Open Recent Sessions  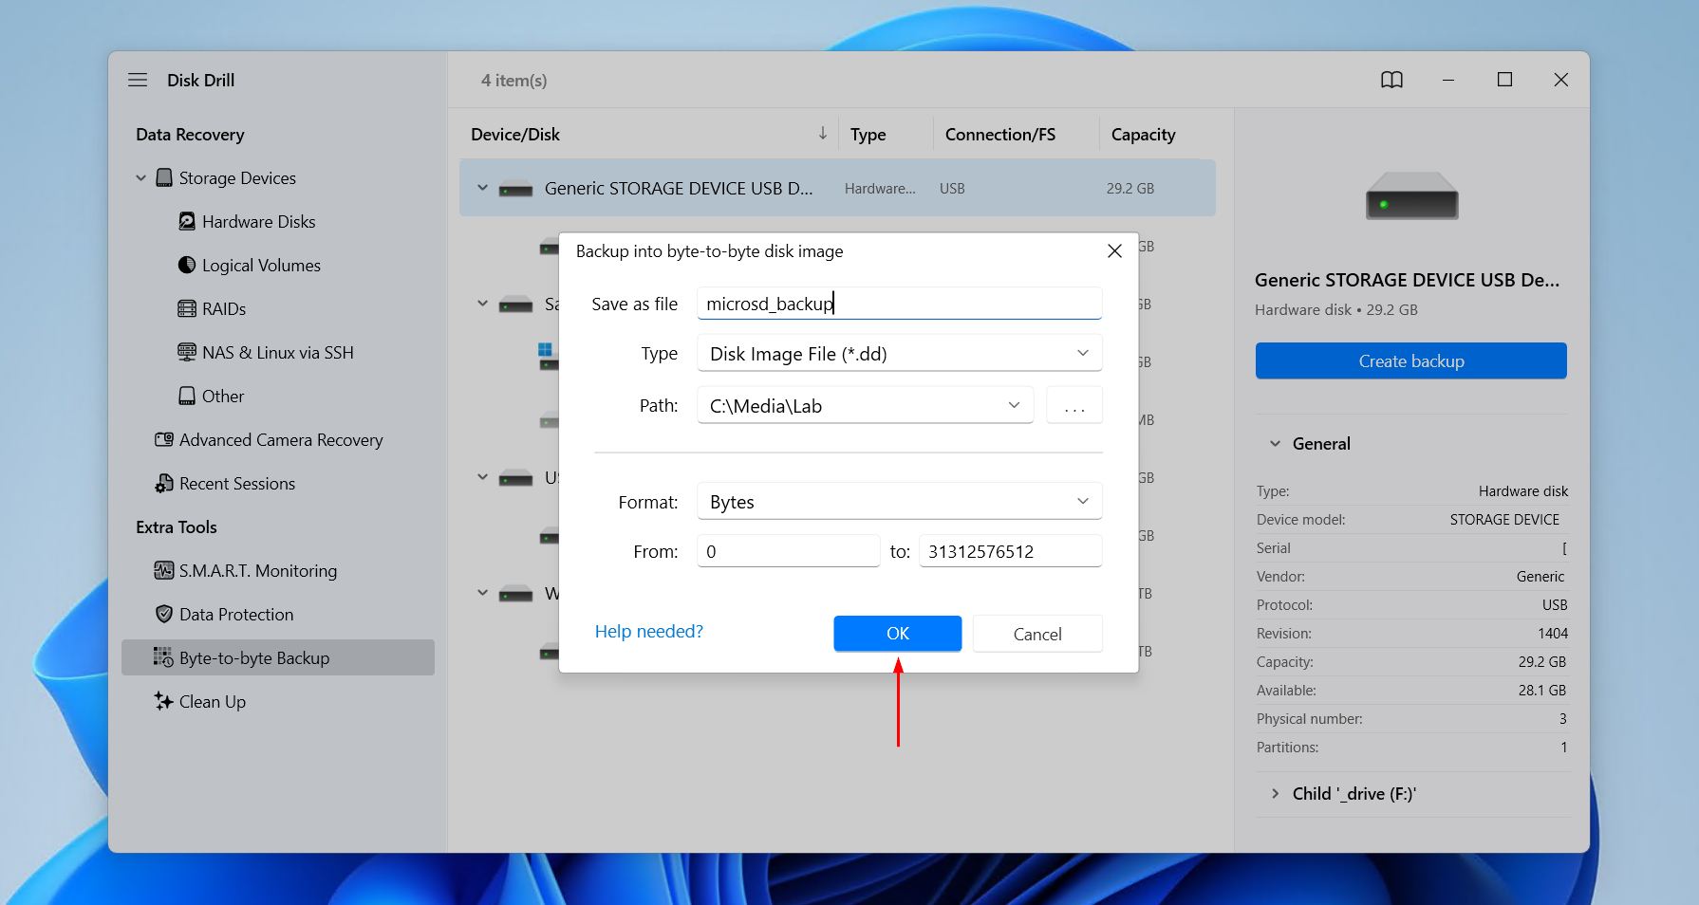(236, 484)
